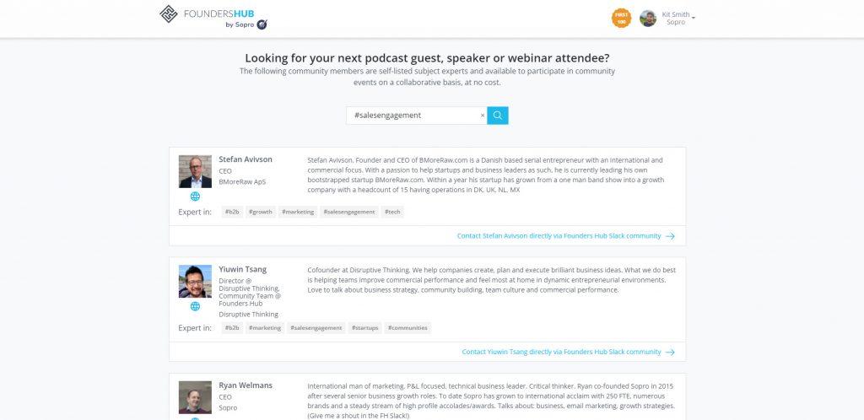Image resolution: width=864 pixels, height=420 pixels.
Task: Clear the search field with the x icon
Action: (x=483, y=116)
